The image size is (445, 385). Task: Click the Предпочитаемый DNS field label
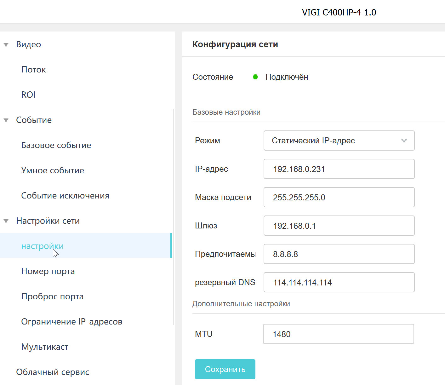pyautogui.click(x=225, y=254)
